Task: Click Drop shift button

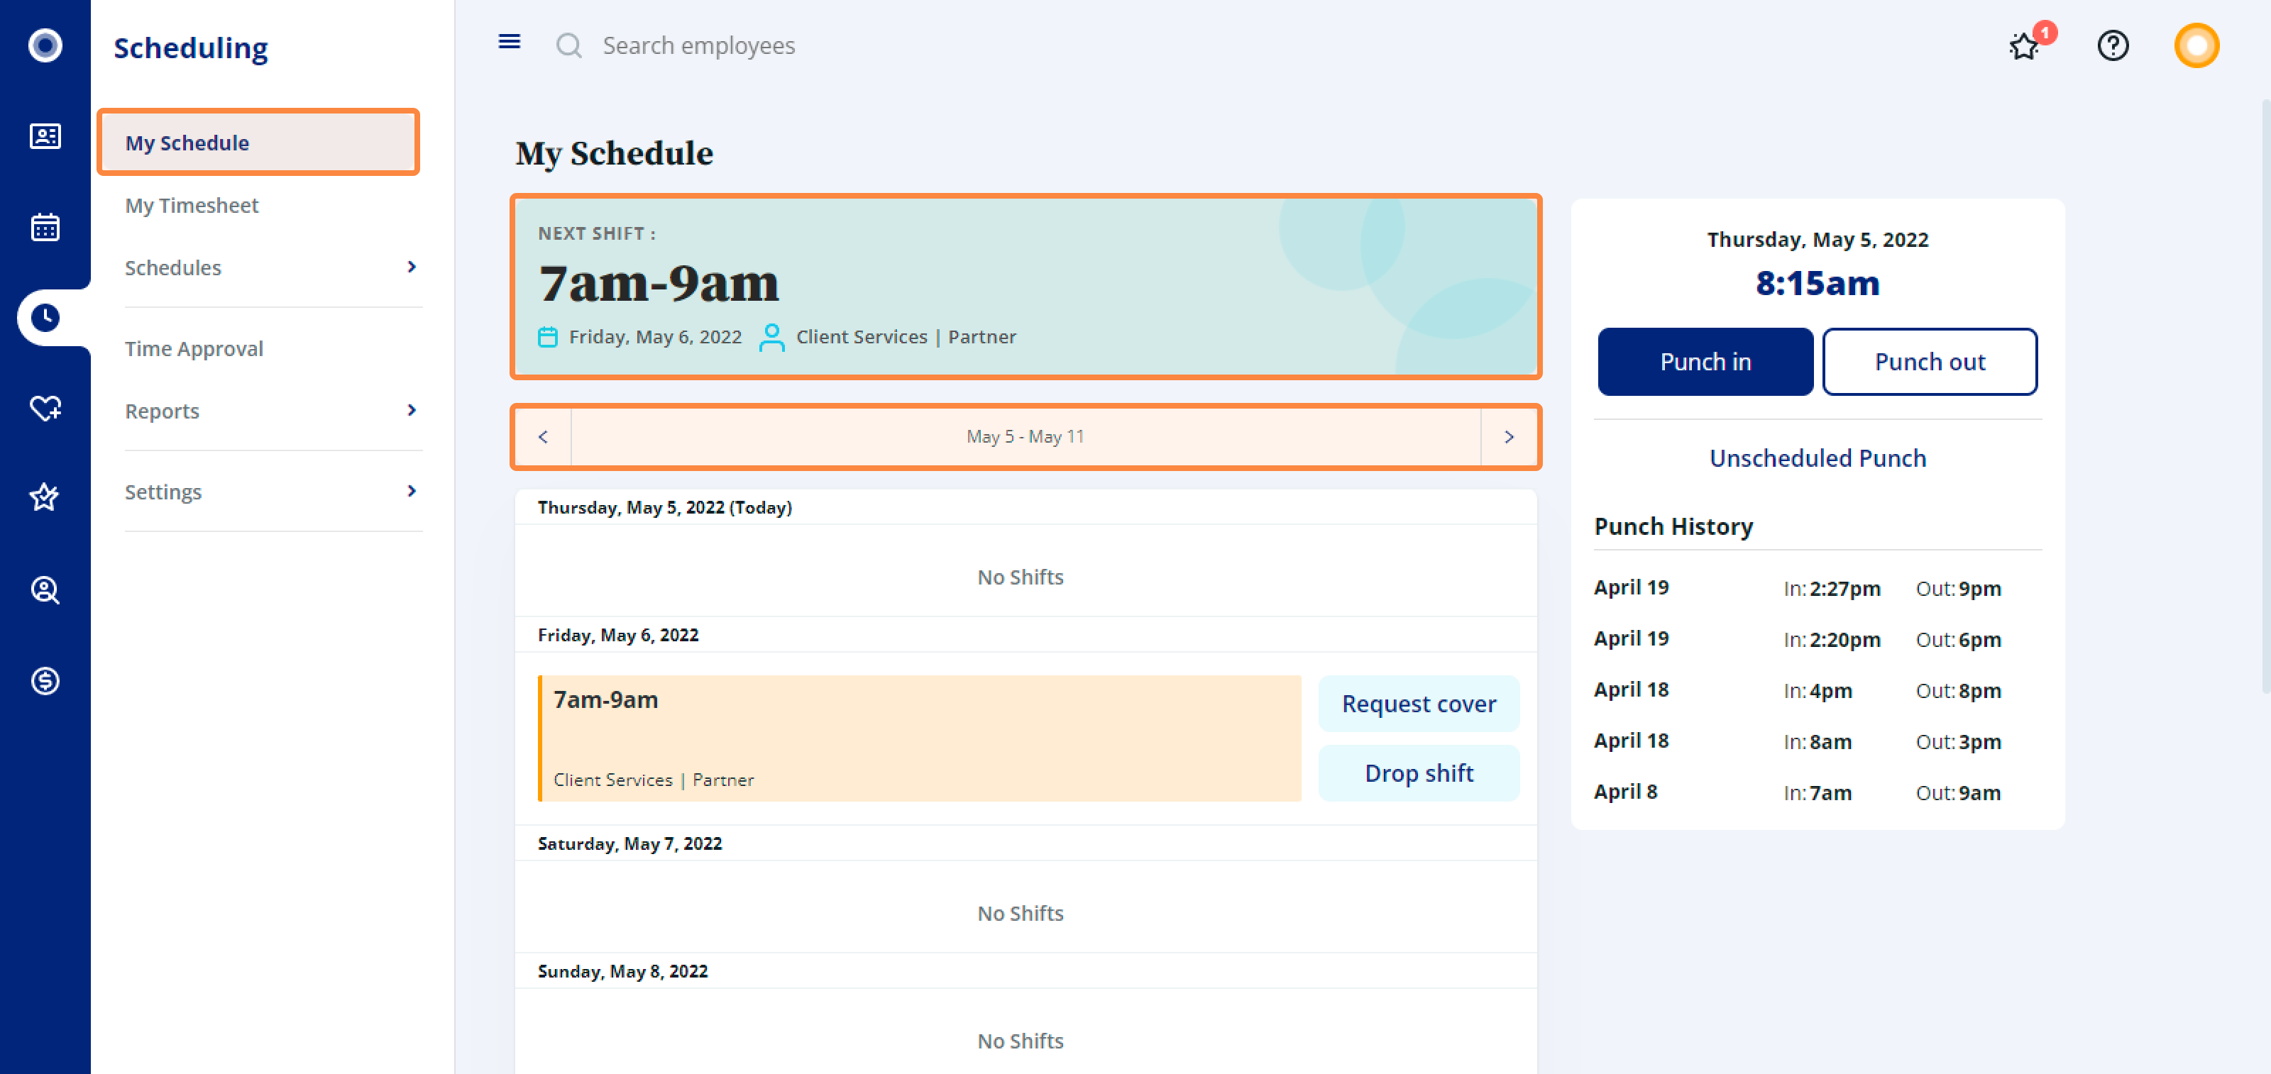Action: (1419, 773)
